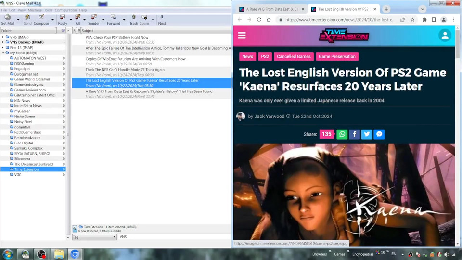Open the Chrome three-dot menu
This screenshot has height=260, width=462.
[x=453, y=19]
